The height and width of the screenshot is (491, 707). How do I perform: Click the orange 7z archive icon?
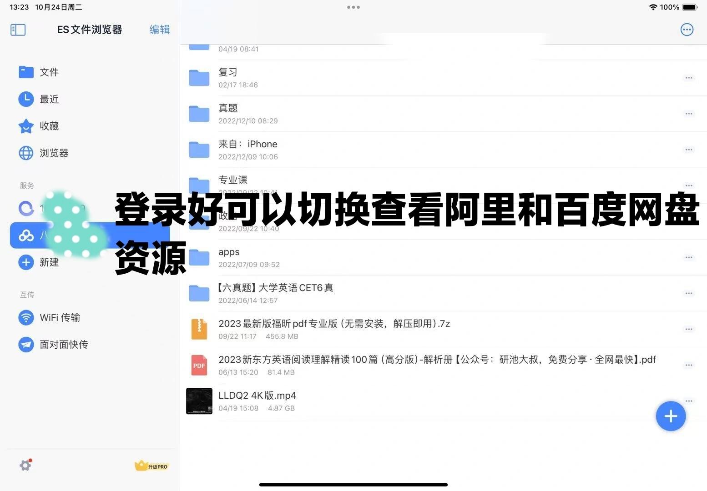pos(199,329)
